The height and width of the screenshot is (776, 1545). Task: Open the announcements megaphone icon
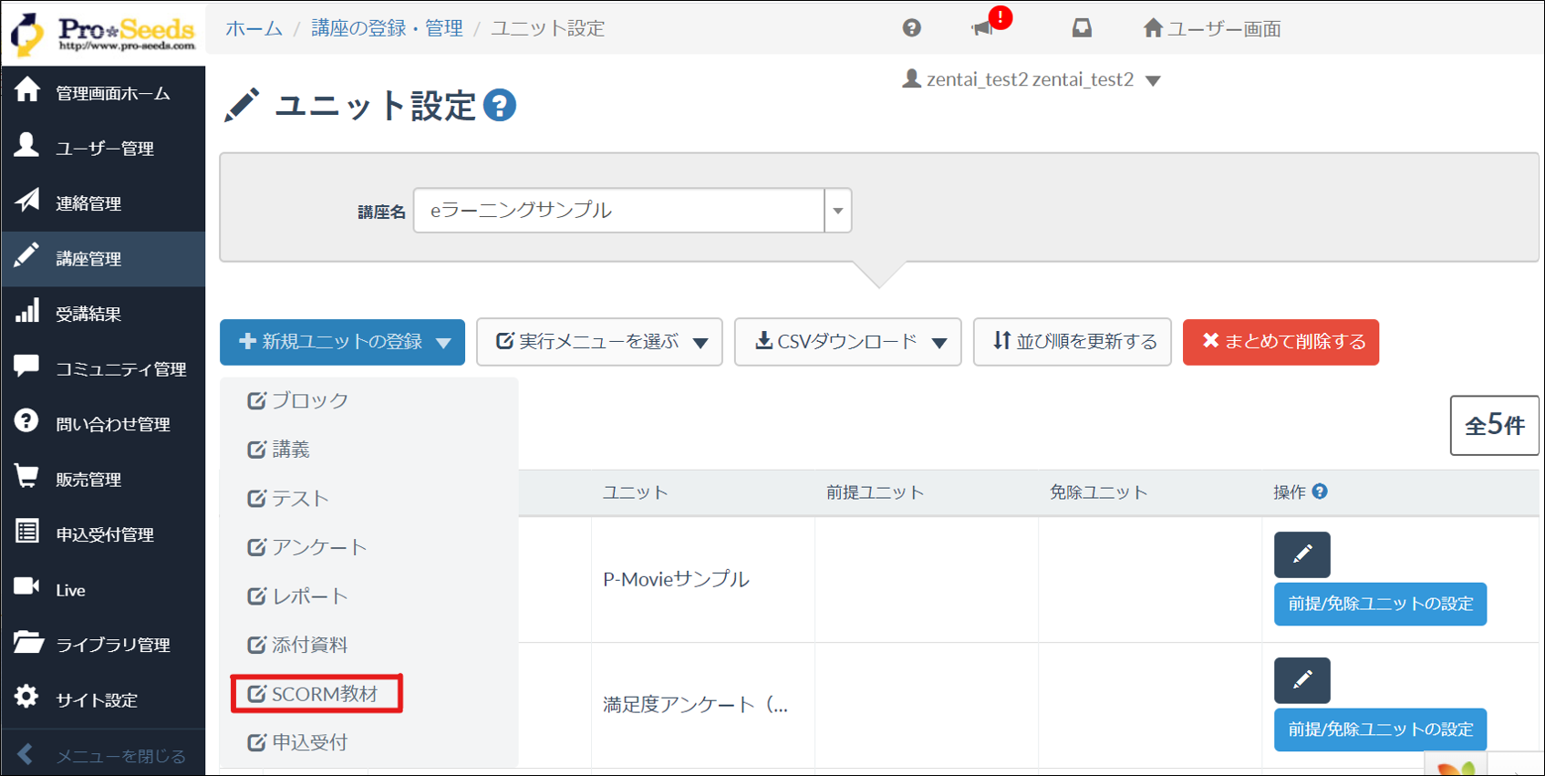tap(982, 28)
